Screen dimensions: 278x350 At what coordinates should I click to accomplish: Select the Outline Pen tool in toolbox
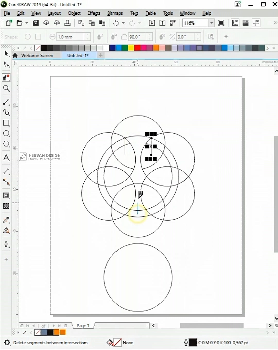6,244
